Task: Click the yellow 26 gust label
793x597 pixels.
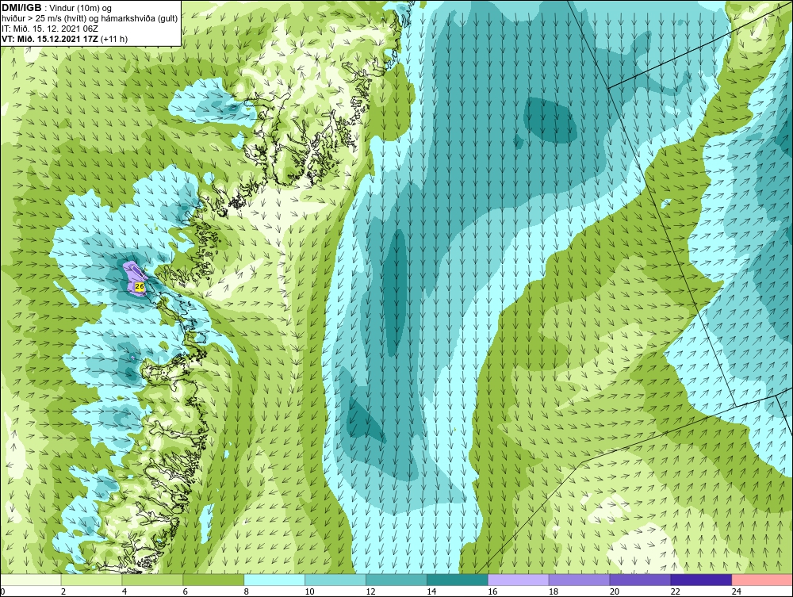Action: click(140, 286)
